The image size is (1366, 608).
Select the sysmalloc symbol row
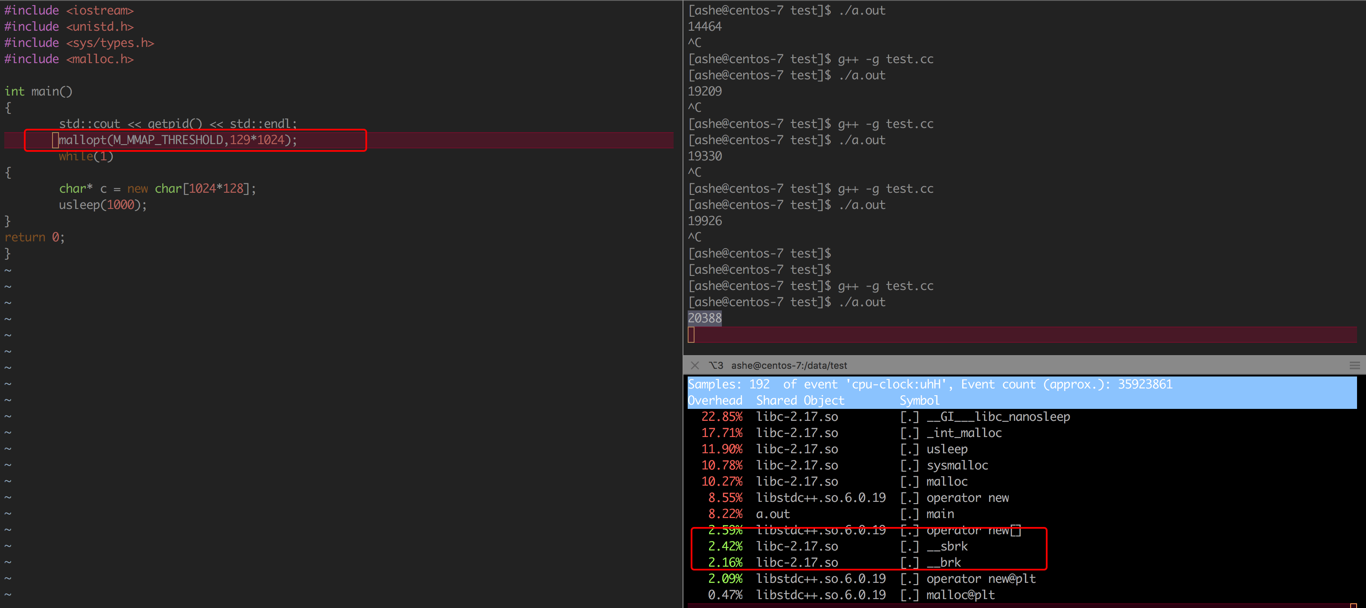(957, 466)
